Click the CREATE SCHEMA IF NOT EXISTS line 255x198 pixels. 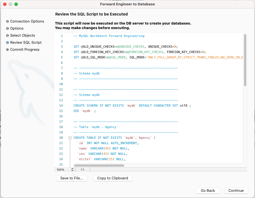tap(132, 105)
